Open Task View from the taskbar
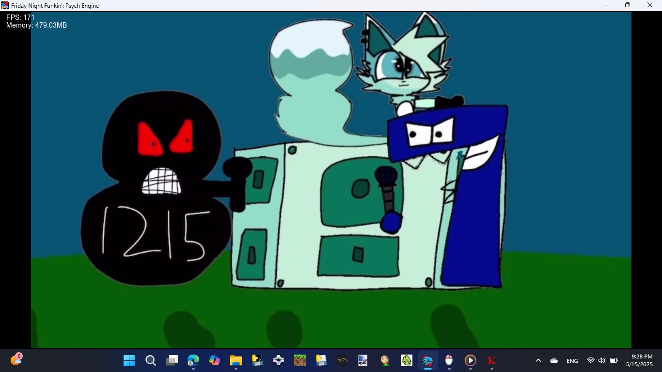This screenshot has height=372, width=662. (172, 360)
